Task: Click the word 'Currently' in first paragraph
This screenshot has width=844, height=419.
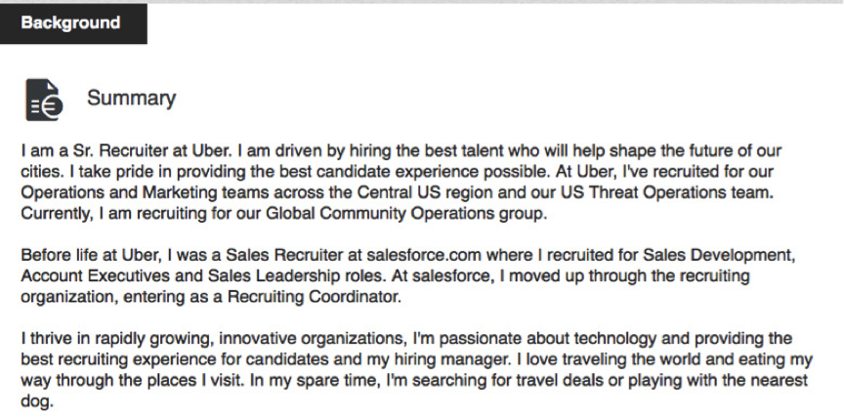Action: [58, 214]
